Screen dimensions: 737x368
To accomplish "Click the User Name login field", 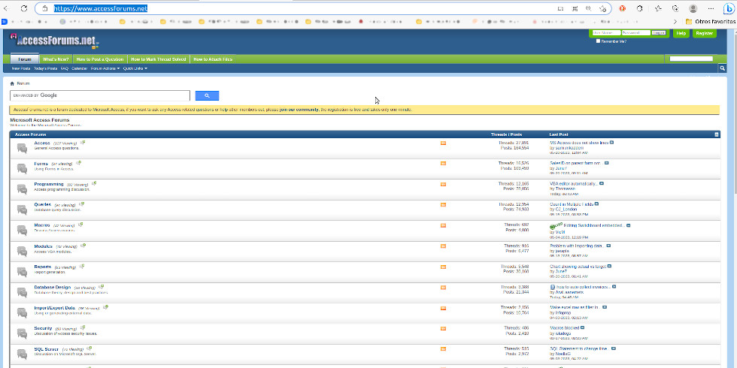I will pos(606,33).
